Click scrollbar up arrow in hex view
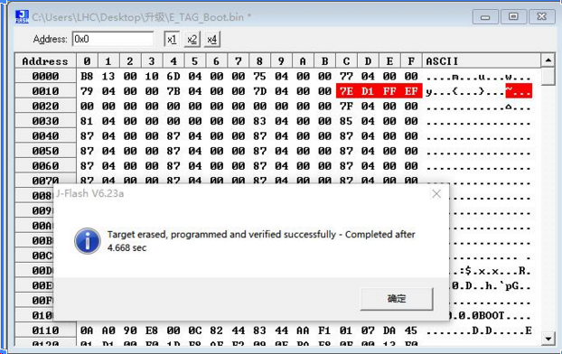 [548, 61]
